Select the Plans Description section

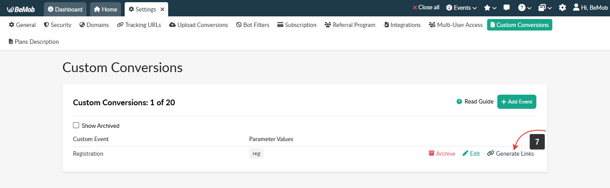(x=34, y=42)
